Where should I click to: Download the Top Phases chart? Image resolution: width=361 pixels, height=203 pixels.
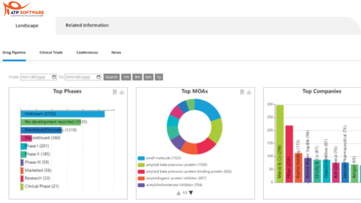(122, 92)
